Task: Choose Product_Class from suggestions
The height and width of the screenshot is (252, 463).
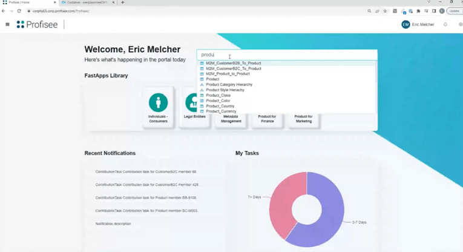Action: [286, 96]
